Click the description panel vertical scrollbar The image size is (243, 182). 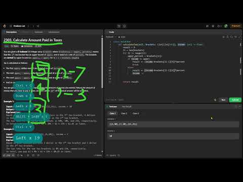102,62
